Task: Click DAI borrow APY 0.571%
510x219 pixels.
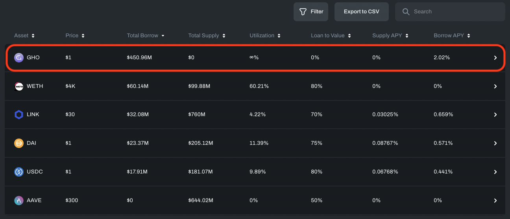Action: click(443, 143)
